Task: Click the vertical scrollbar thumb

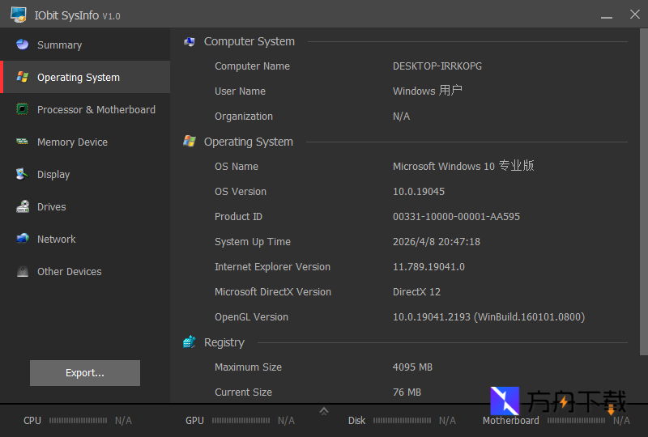Action: point(644,192)
